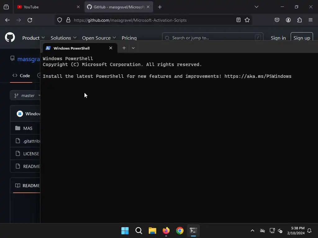View site security lock info

[68, 20]
